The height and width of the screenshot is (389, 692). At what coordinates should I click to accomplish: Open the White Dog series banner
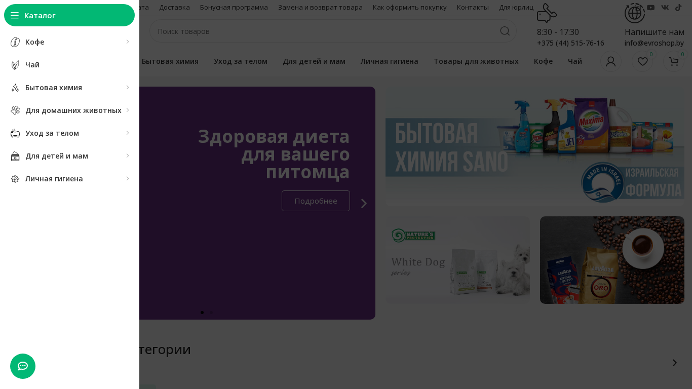457,260
